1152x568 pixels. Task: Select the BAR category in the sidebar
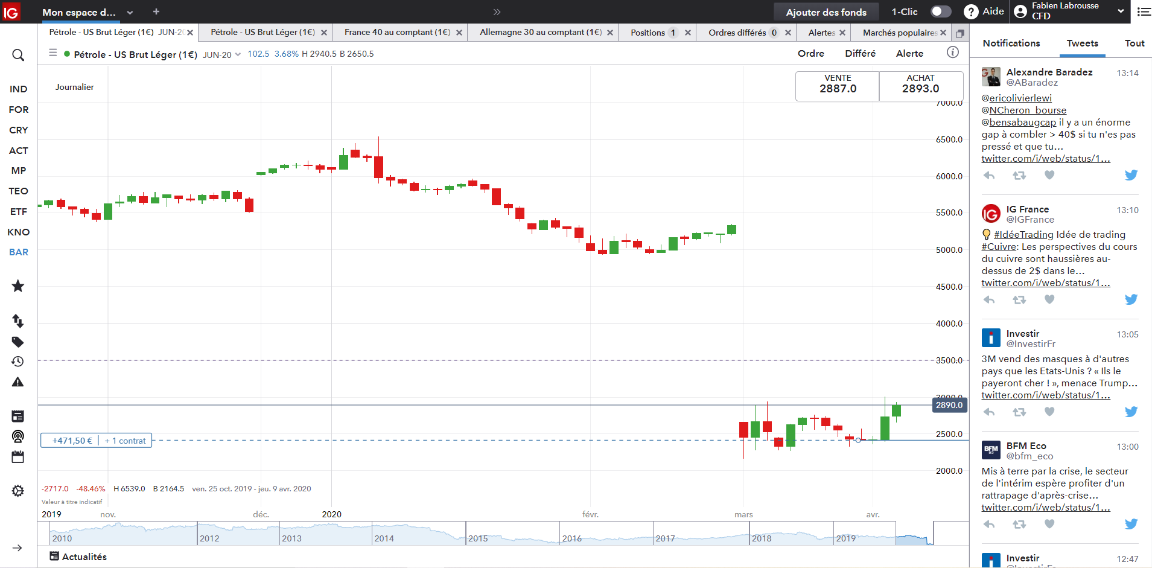pyautogui.click(x=19, y=252)
